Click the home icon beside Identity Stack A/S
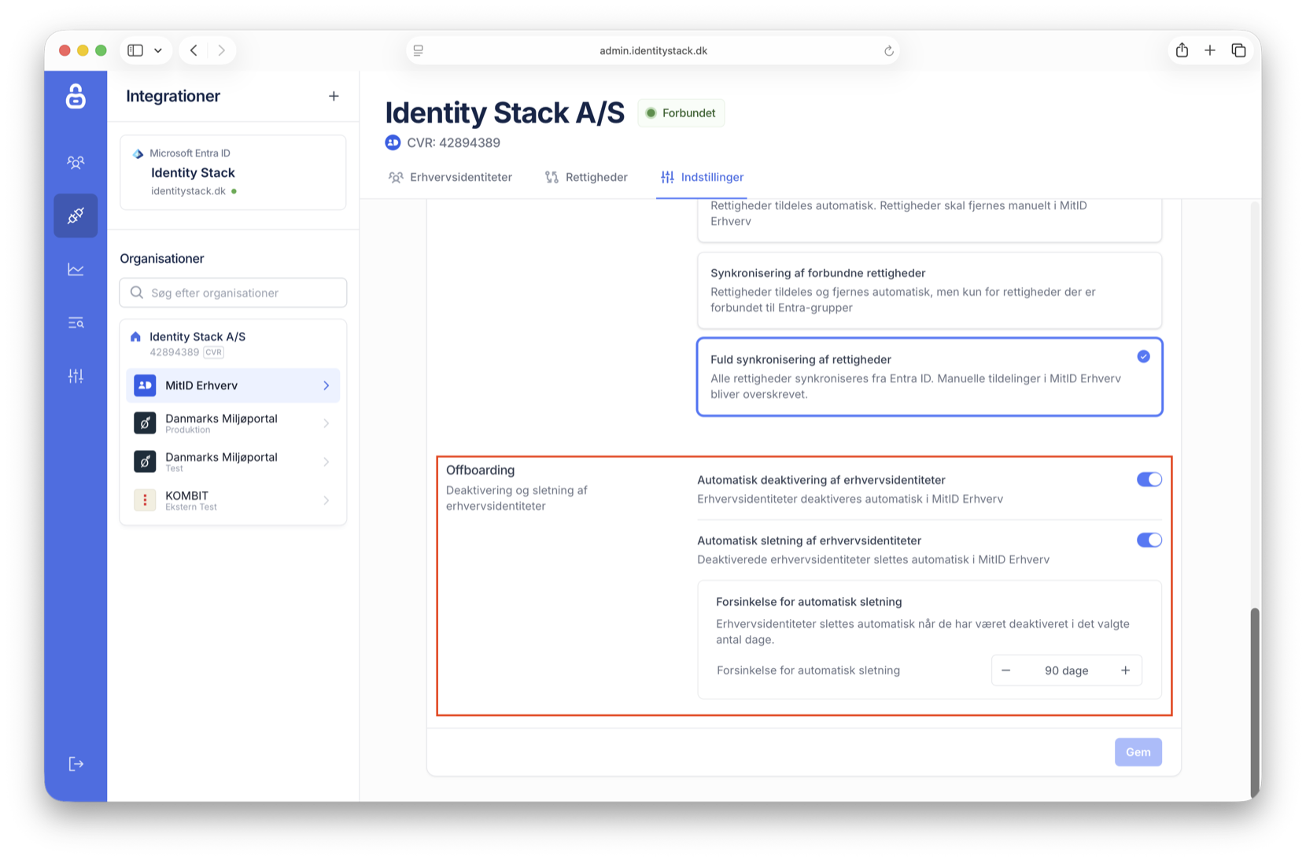 tap(135, 337)
